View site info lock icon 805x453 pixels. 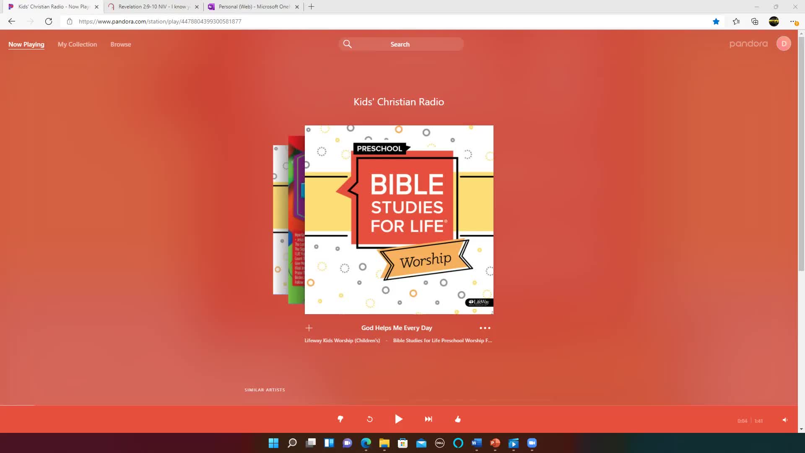click(x=70, y=21)
